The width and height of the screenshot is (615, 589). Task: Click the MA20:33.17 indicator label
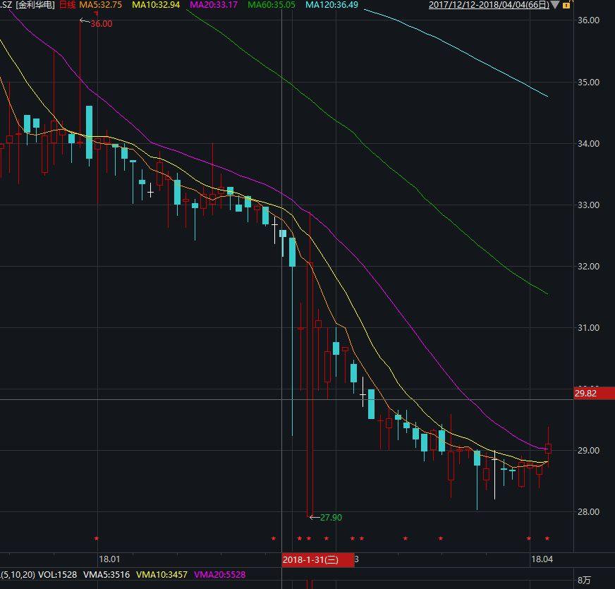214,5
